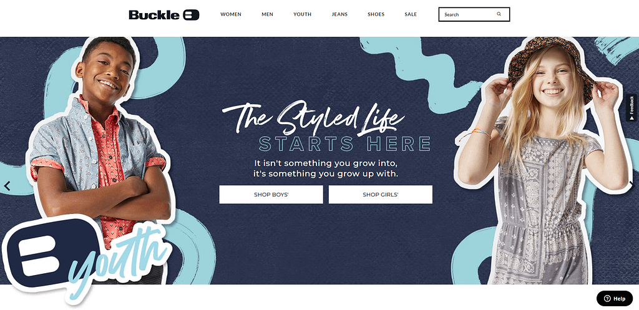Select JEANS in the navigation bar
639x310 pixels.
coord(339,14)
